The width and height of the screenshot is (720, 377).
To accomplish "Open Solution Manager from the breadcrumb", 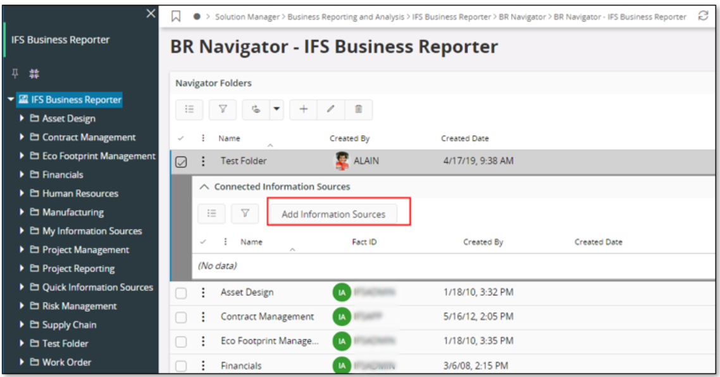I will click(x=247, y=18).
